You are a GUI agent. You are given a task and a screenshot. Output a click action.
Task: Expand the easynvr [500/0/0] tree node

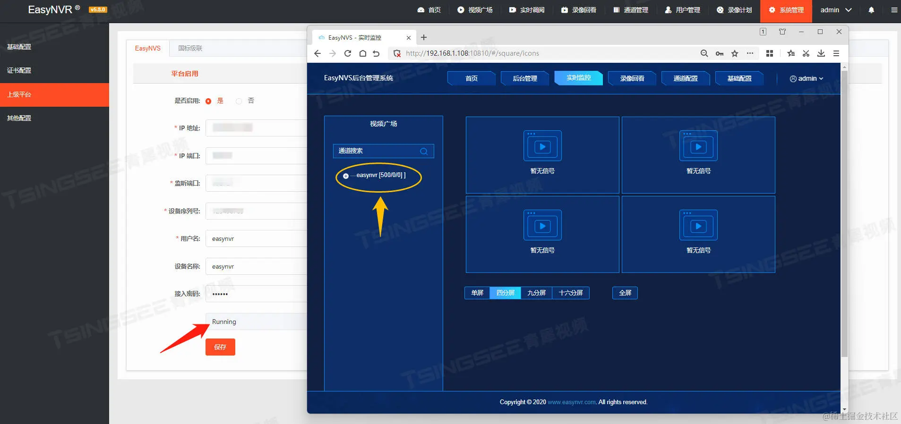[346, 176]
